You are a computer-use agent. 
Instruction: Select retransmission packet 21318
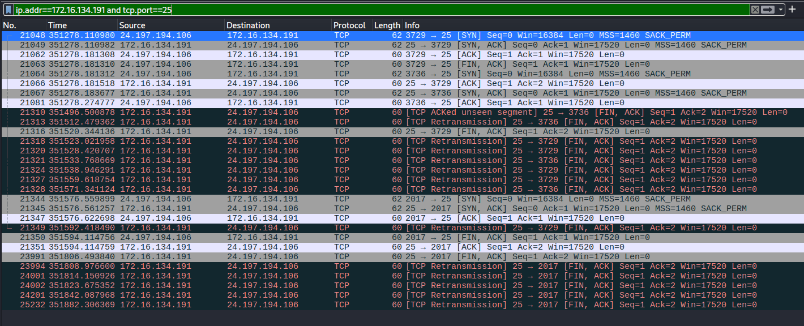(402, 141)
